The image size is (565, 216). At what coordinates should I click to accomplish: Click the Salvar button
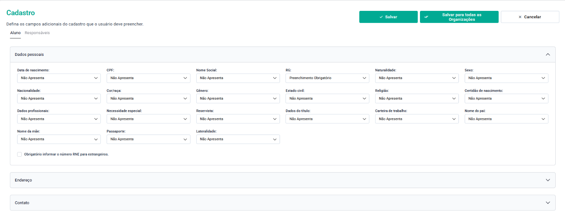(388, 17)
